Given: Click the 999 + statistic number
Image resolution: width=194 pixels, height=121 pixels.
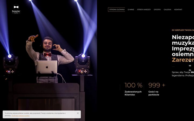Looking at the screenshot, I should pos(157,85).
